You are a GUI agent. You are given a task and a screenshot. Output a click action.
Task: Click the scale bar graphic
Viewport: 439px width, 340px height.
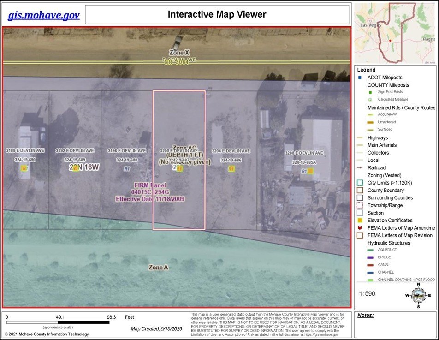pyautogui.click(x=58, y=322)
